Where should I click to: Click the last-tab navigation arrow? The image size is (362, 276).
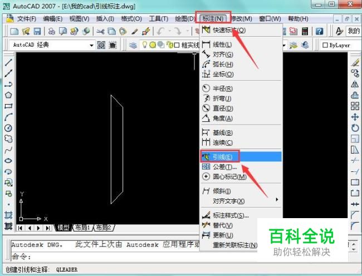click(x=47, y=228)
